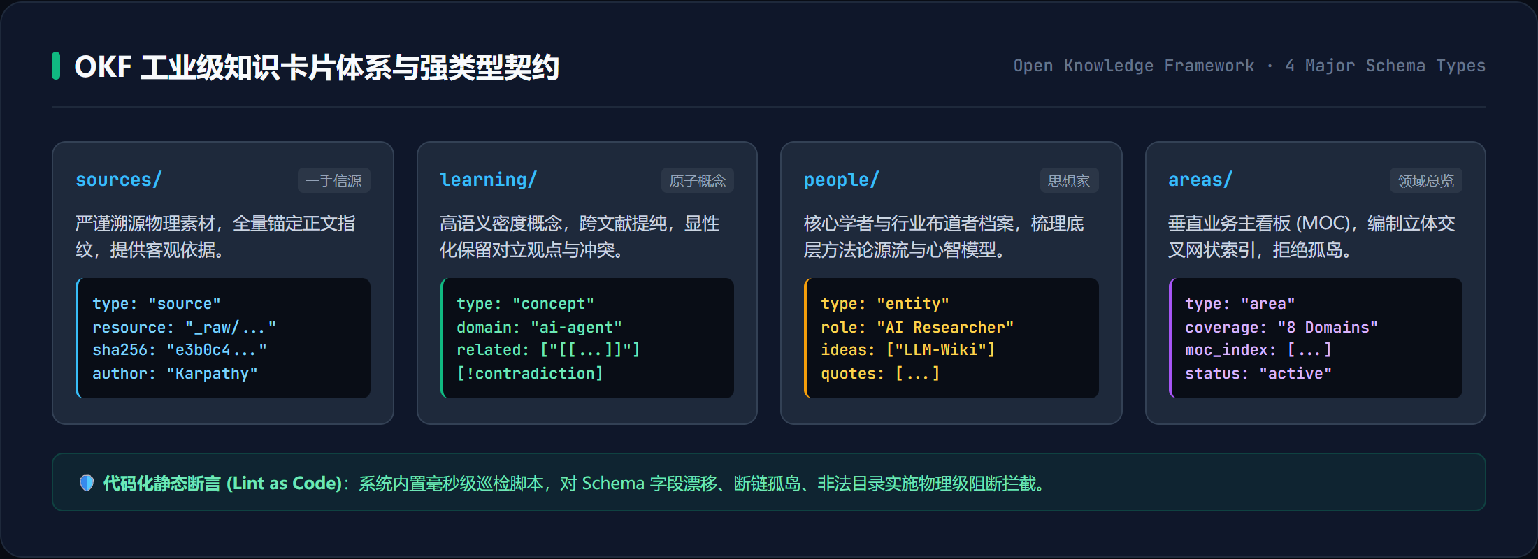
Task: Click the shield icon before Lint as Code
Action: (87, 483)
